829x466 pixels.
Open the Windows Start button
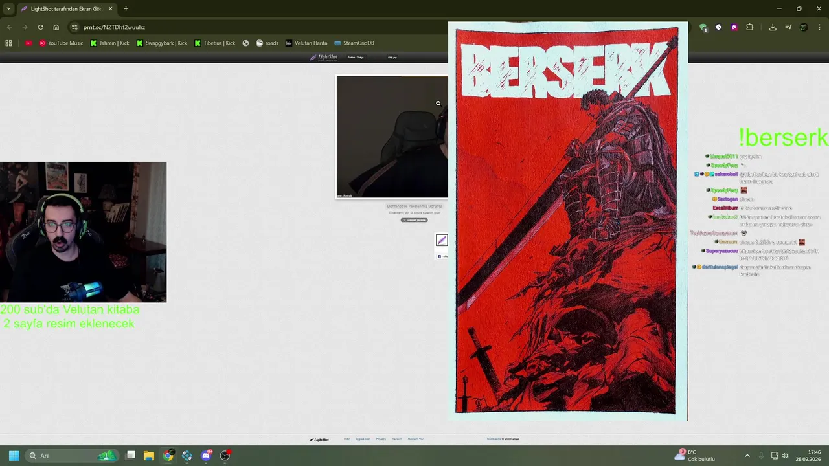pos(14,456)
